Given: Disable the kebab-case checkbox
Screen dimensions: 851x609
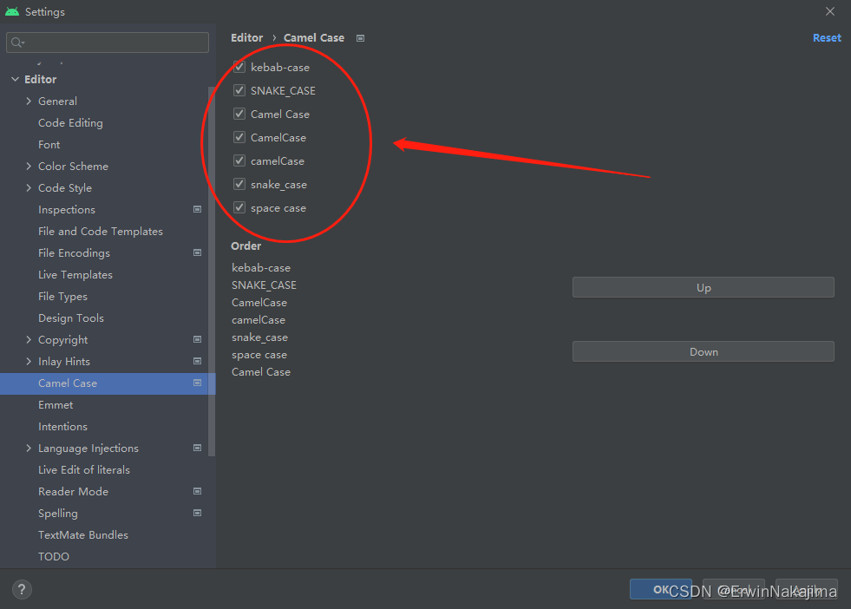Looking at the screenshot, I should (x=239, y=67).
